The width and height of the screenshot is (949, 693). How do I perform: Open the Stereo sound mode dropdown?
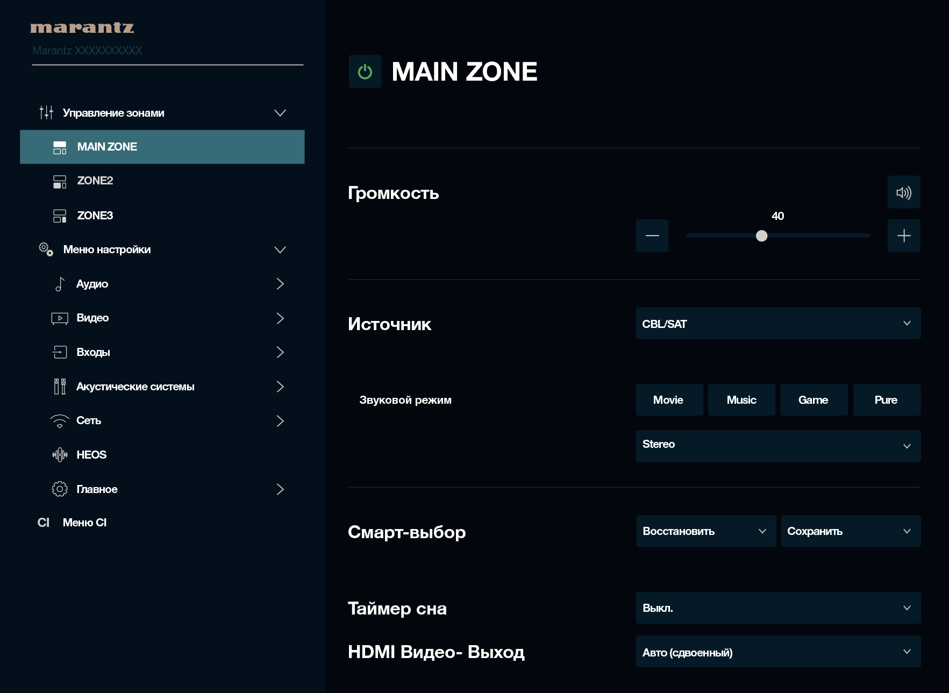coord(777,446)
